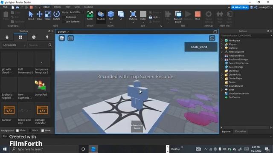The image size is (273, 153).
Task: Activate the Rotate tool
Action: [x=56, y=16]
